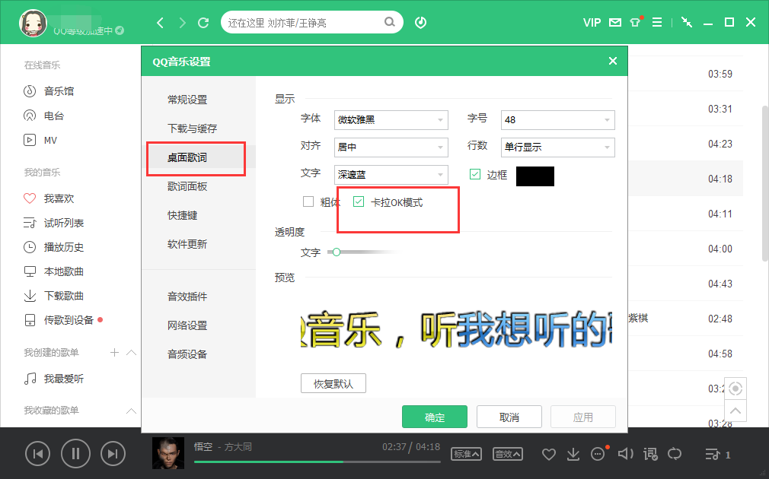Go back with the left arrow
This screenshot has height=479, width=769.
[160, 23]
